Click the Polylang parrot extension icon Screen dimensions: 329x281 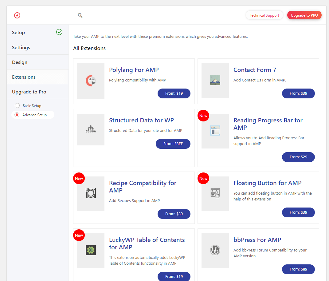(x=91, y=81)
